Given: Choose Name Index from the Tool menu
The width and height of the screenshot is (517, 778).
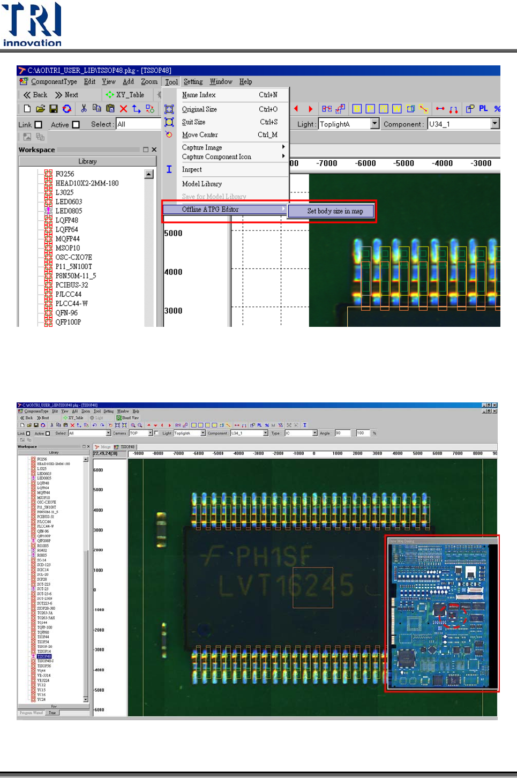Looking at the screenshot, I should coord(199,95).
